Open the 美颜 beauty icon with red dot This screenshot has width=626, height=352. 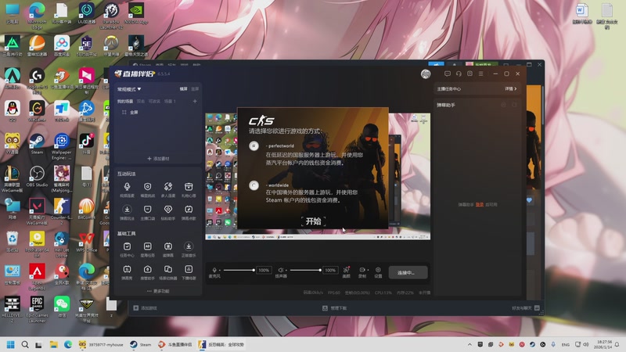click(346, 270)
